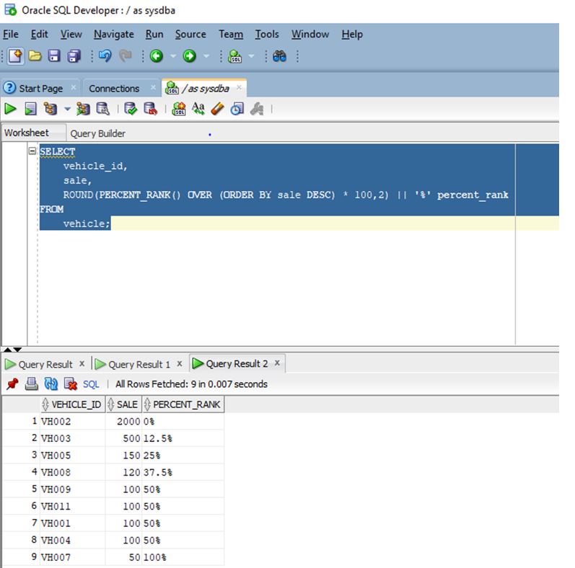Click the up arrow above results pane
575x568 pixels.
click(x=7, y=350)
